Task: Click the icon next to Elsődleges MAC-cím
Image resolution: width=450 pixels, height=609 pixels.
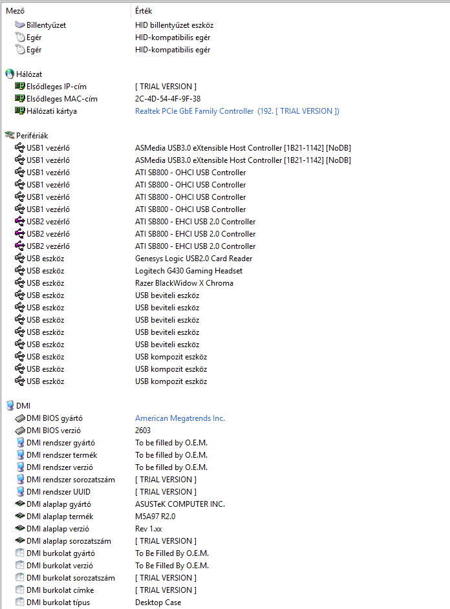Action: (20, 99)
